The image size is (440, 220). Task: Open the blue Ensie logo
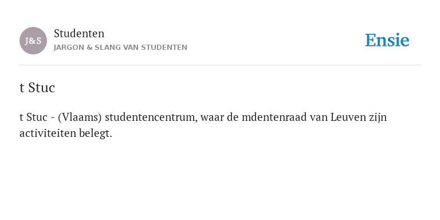click(x=387, y=40)
